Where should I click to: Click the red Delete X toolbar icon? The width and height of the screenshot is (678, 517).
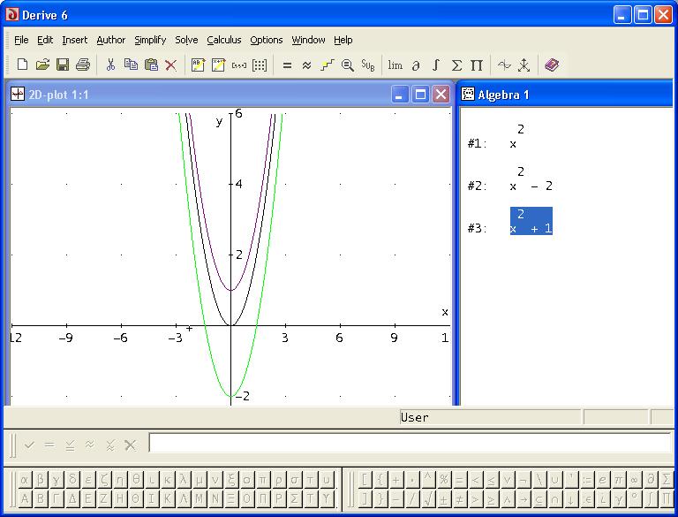171,65
